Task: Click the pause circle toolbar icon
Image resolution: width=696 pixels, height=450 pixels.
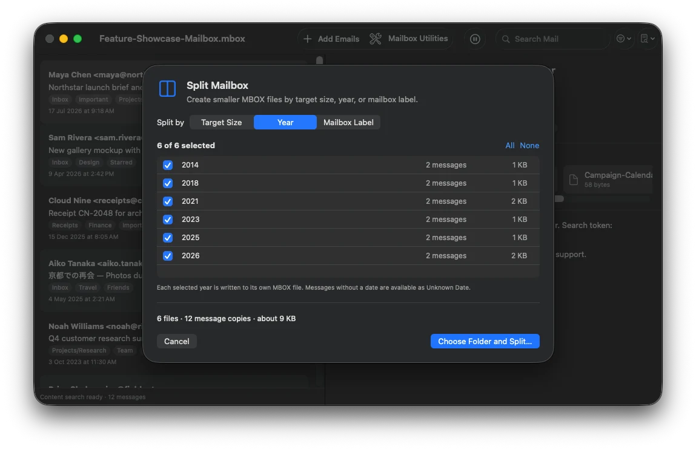Action: click(475, 39)
